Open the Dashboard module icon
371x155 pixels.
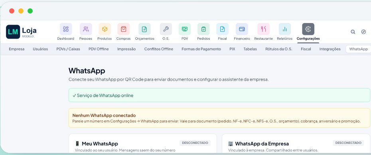click(x=65, y=29)
